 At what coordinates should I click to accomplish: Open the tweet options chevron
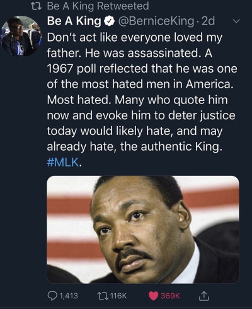point(236,21)
